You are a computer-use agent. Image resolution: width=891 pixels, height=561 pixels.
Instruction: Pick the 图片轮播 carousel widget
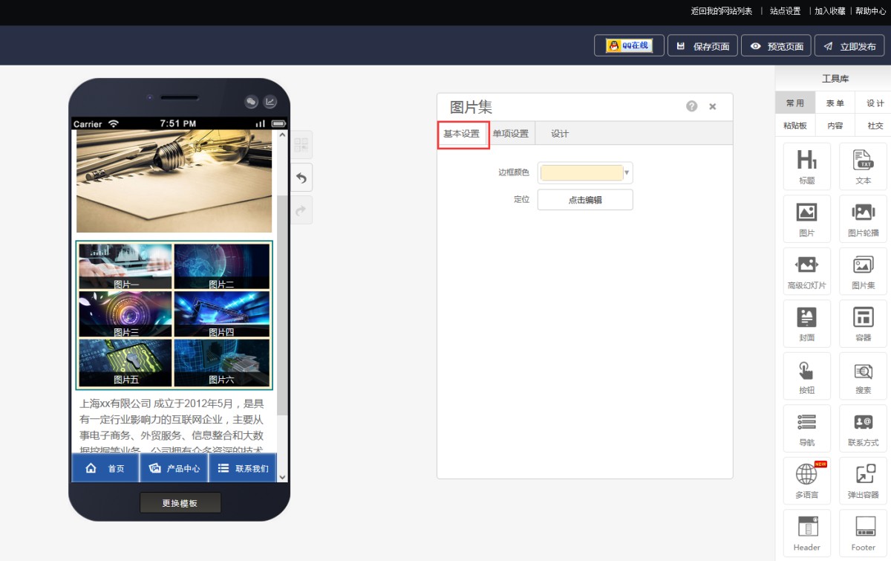863,213
